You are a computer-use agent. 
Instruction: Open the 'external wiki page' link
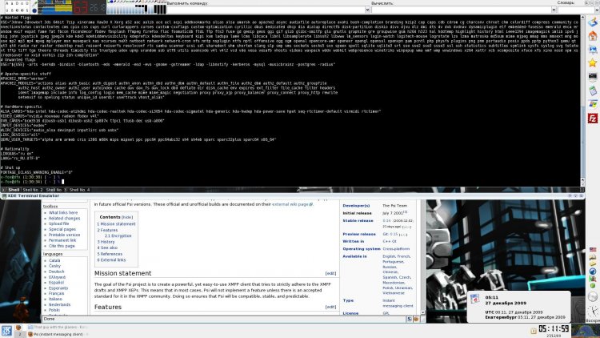(292, 204)
